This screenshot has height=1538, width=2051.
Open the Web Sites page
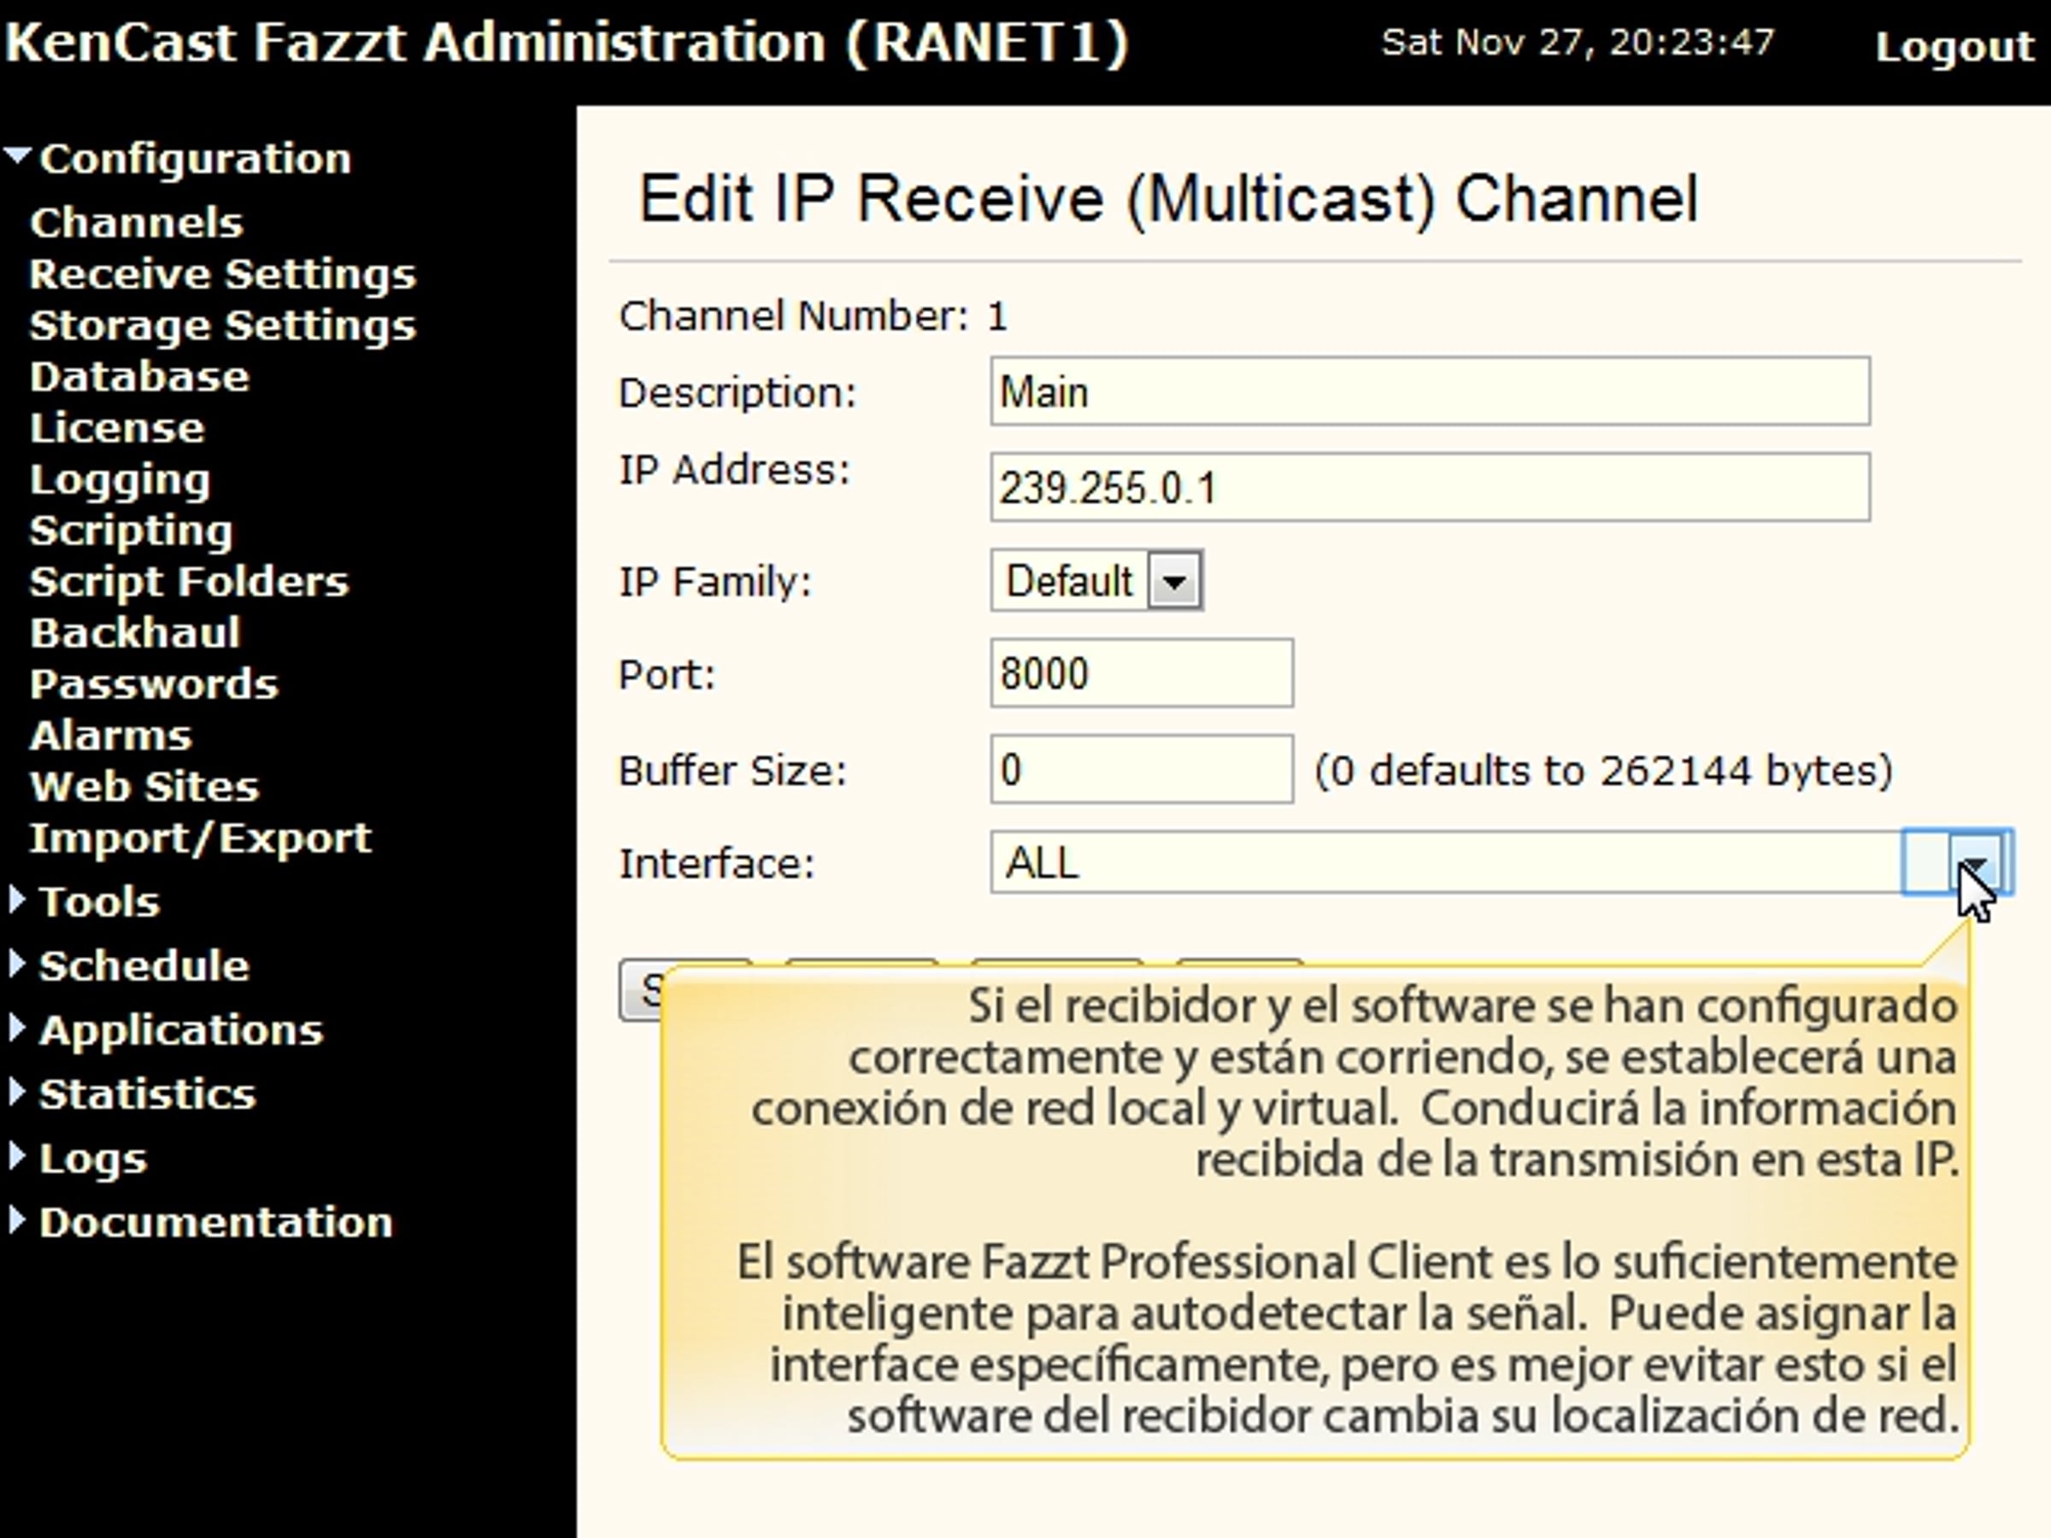tap(144, 786)
